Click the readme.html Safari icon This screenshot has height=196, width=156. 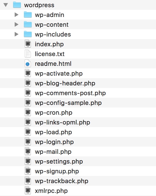pyautogui.click(x=28, y=64)
